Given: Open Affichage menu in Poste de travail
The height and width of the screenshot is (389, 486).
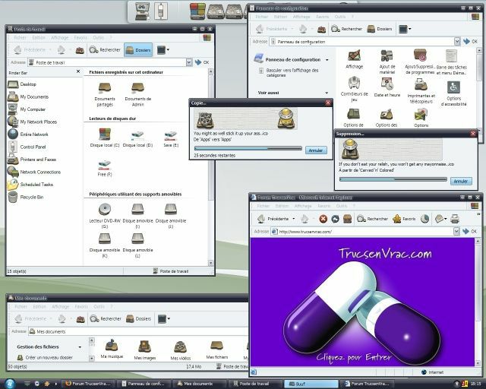Looking at the screenshot, I should tap(59, 37).
